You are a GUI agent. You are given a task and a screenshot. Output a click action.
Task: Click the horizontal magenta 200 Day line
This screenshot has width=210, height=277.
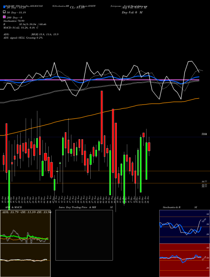tap(100, 80)
